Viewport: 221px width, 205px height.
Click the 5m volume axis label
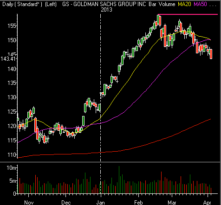pyautogui.click(x=13, y=180)
